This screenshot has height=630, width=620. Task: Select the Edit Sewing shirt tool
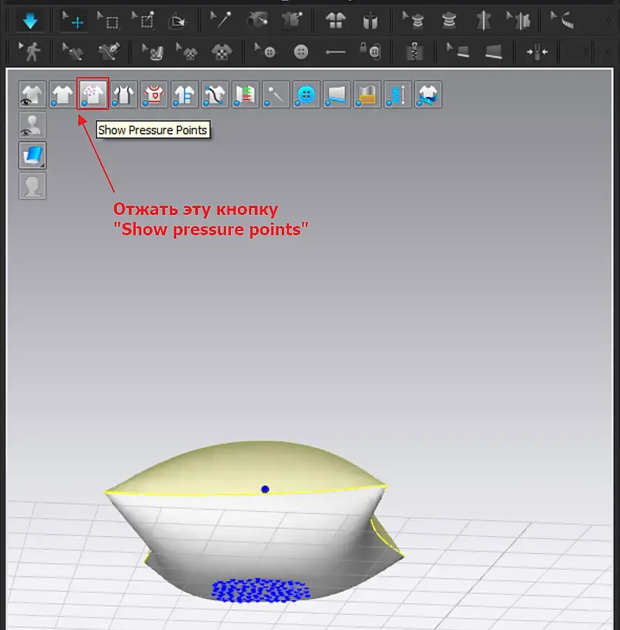point(73,51)
